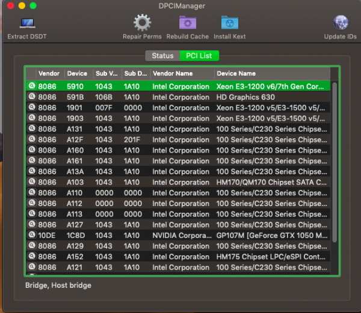Click the magnifier icon on the HM175 Chipset LPC row
Screen dimensions: 361x313
31,257
